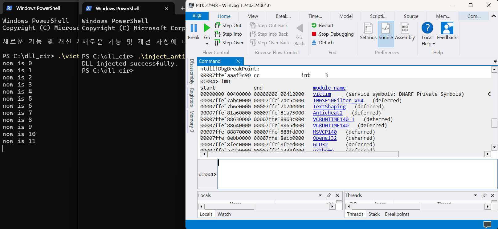Click the Go Back arrow icon
This screenshot has width=498, height=229.
(x=299, y=28)
